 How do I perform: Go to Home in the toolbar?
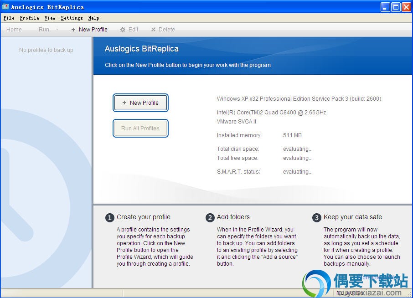(14, 30)
